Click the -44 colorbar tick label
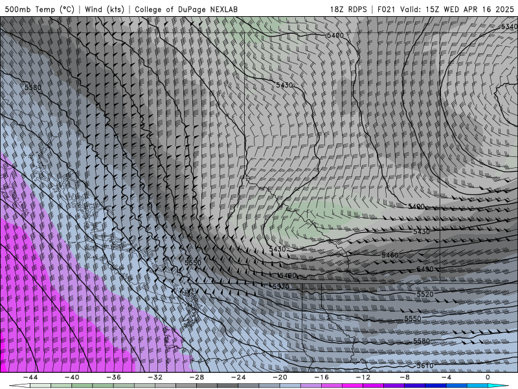 tap(30, 377)
